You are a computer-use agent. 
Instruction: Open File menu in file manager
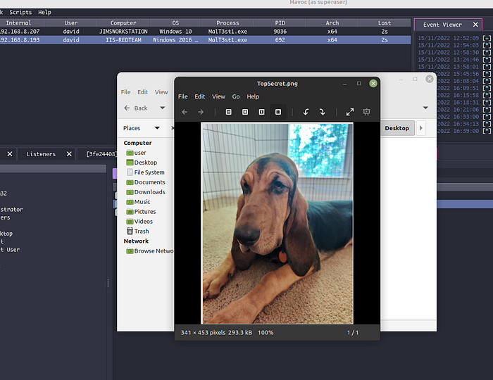coord(126,92)
